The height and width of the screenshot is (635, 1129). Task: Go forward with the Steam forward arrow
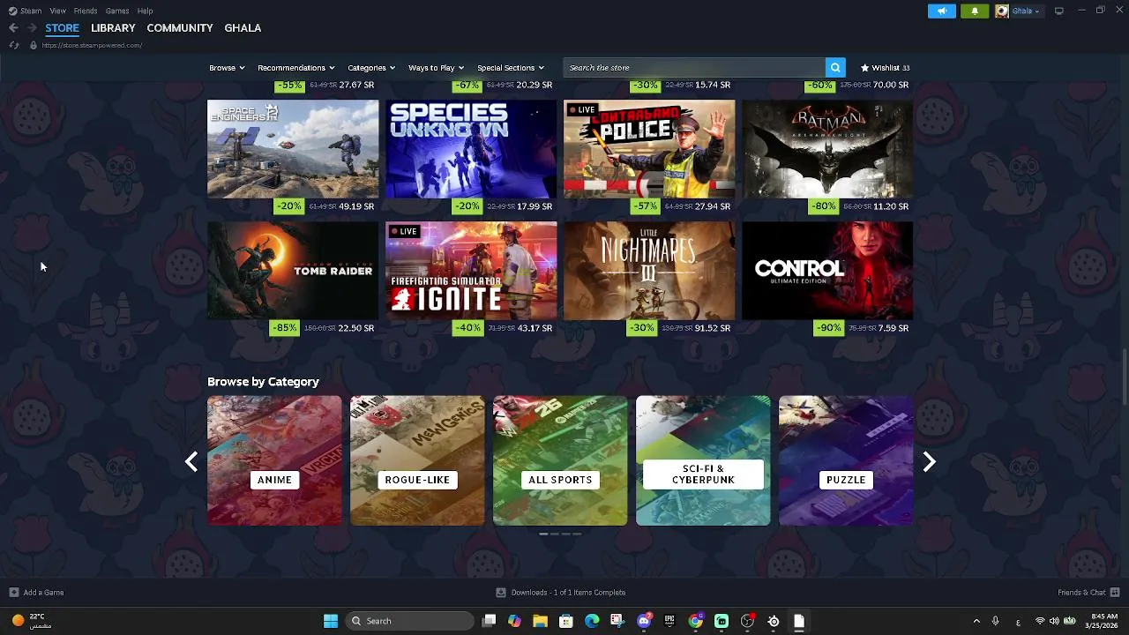pos(32,28)
